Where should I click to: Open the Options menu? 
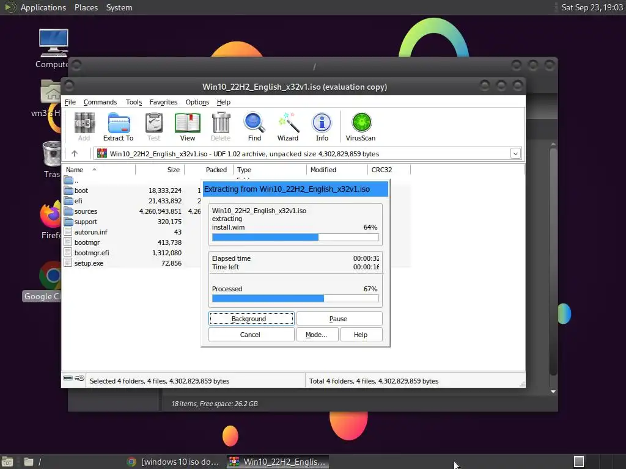tap(197, 102)
